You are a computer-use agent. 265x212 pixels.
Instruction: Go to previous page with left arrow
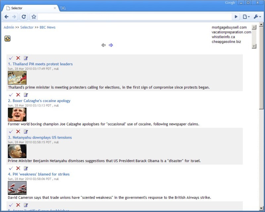104,45
